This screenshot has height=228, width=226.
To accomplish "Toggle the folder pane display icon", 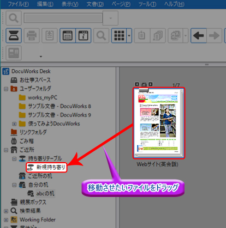I will [68, 35].
